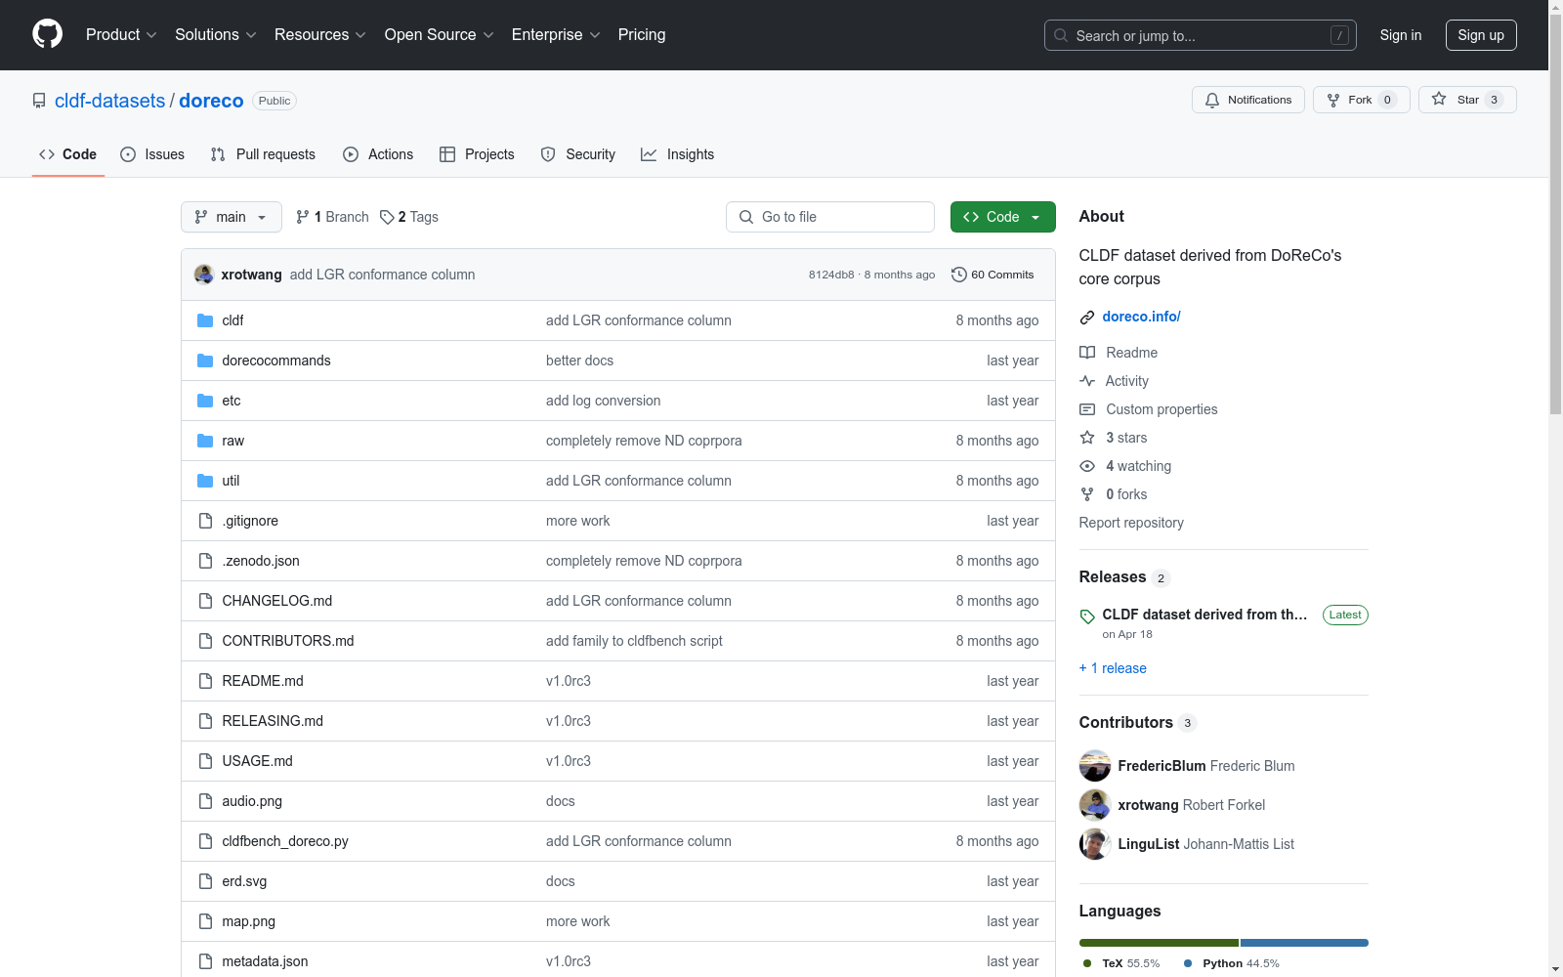
Task: Click the Sign up button
Action: tap(1481, 35)
